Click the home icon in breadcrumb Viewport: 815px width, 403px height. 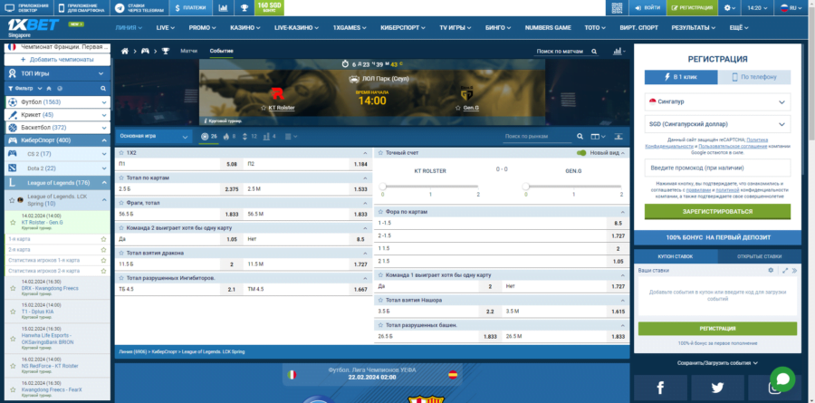coord(125,52)
